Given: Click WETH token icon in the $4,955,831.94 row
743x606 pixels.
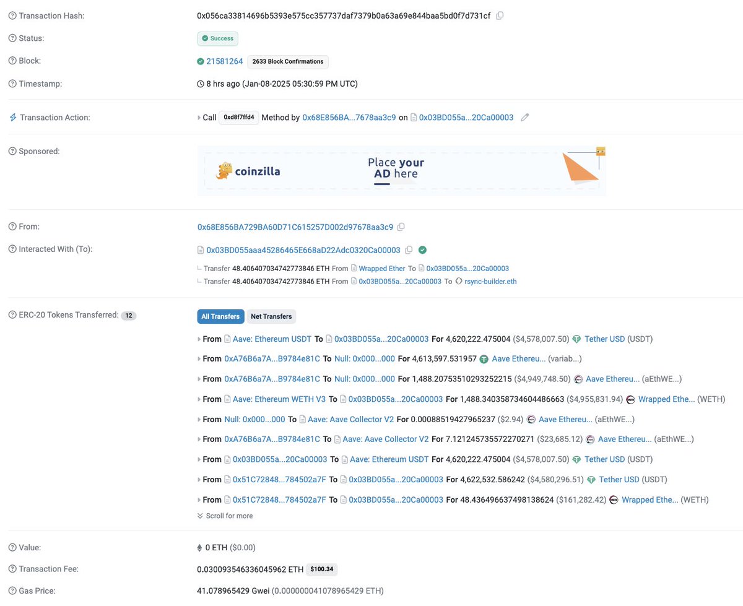Looking at the screenshot, I should point(630,399).
